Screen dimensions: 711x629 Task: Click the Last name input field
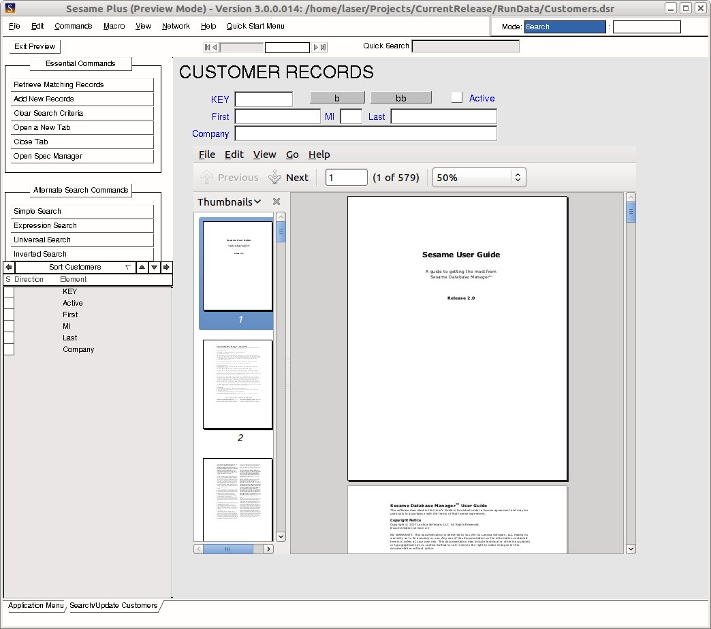pos(443,116)
